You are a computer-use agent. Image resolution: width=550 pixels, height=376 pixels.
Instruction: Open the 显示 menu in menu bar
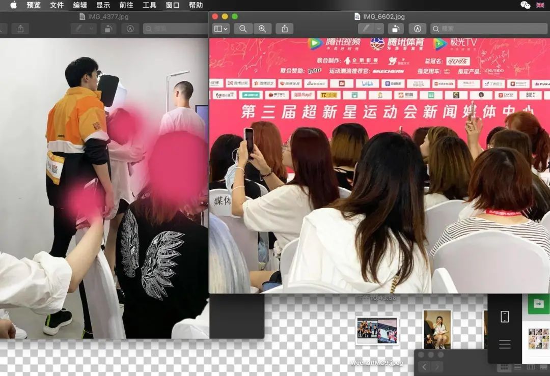point(103,5)
